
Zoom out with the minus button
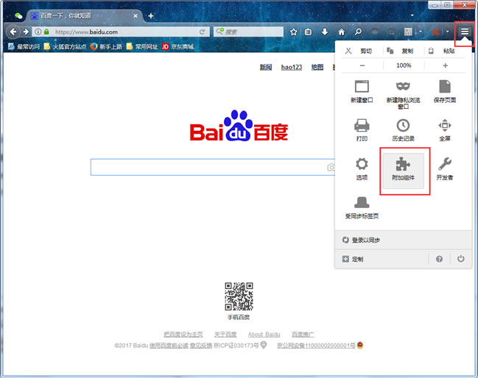[362, 65]
